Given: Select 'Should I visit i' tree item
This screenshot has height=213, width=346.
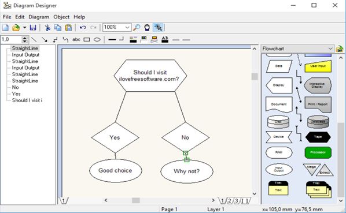Looking at the screenshot, I should [x=27, y=100].
